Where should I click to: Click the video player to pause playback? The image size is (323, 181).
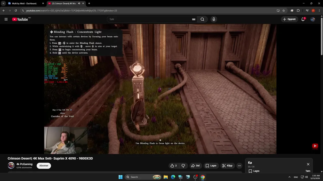(x=160, y=89)
